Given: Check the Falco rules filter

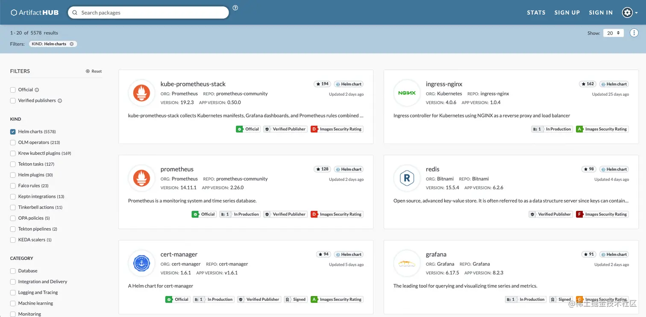Looking at the screenshot, I should pyautogui.click(x=13, y=186).
